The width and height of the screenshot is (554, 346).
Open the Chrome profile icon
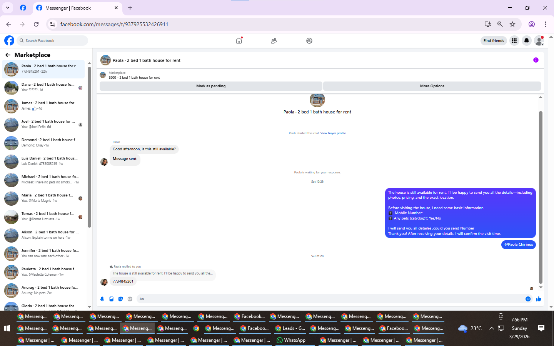pyautogui.click(x=532, y=24)
